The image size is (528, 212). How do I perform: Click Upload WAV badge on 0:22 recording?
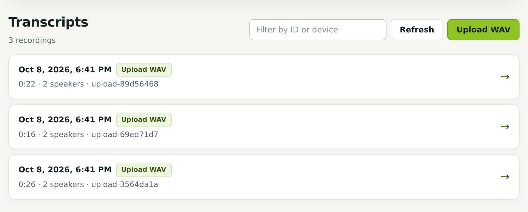point(144,70)
